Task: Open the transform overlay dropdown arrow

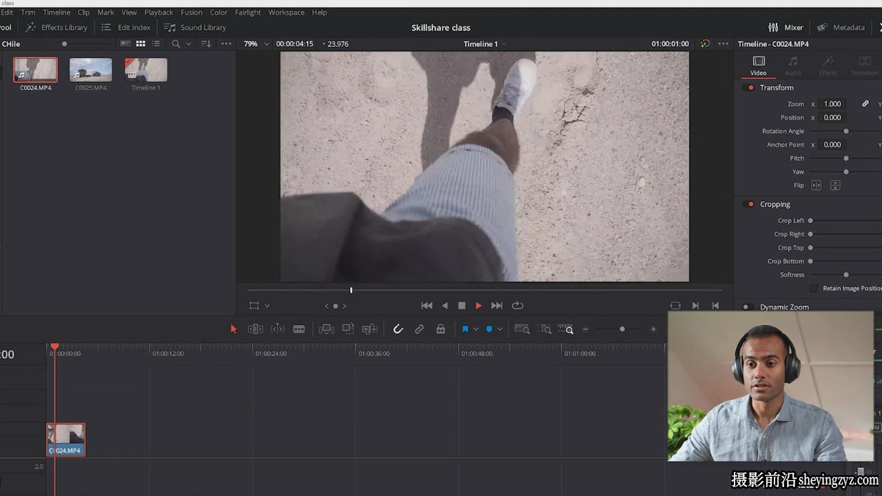Action: (267, 306)
